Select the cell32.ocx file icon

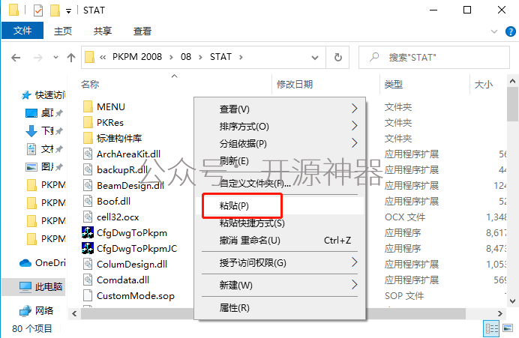[88, 217]
